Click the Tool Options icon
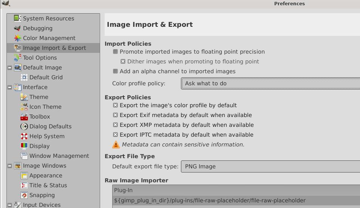360x208 pixels. [17, 57]
